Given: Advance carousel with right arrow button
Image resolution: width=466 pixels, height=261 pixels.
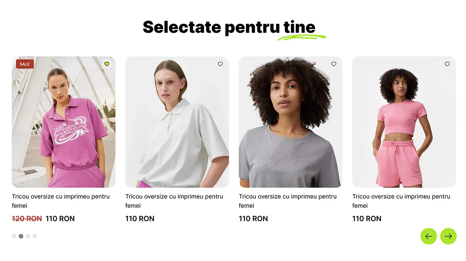Looking at the screenshot, I should point(448,236).
